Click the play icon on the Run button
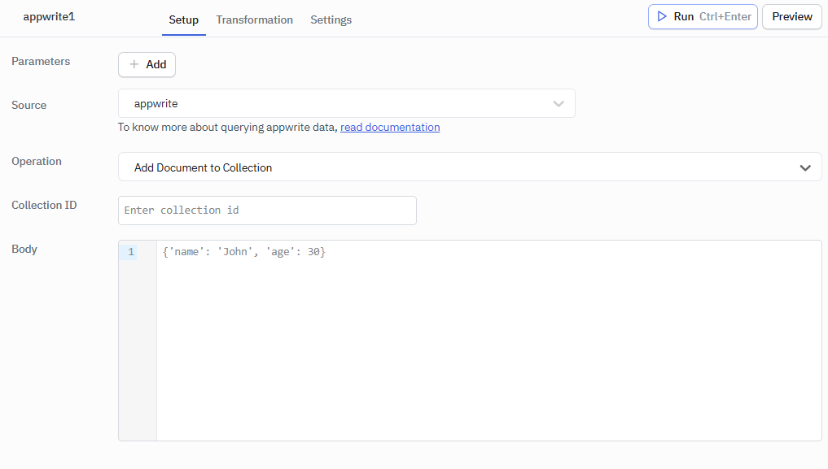This screenshot has width=828, height=469. (664, 16)
